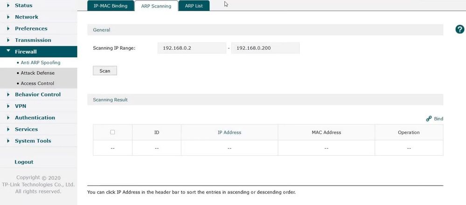Screen dimensions: 466x205
Task: Select the Authentication sidebar label
Action: pos(35,118)
